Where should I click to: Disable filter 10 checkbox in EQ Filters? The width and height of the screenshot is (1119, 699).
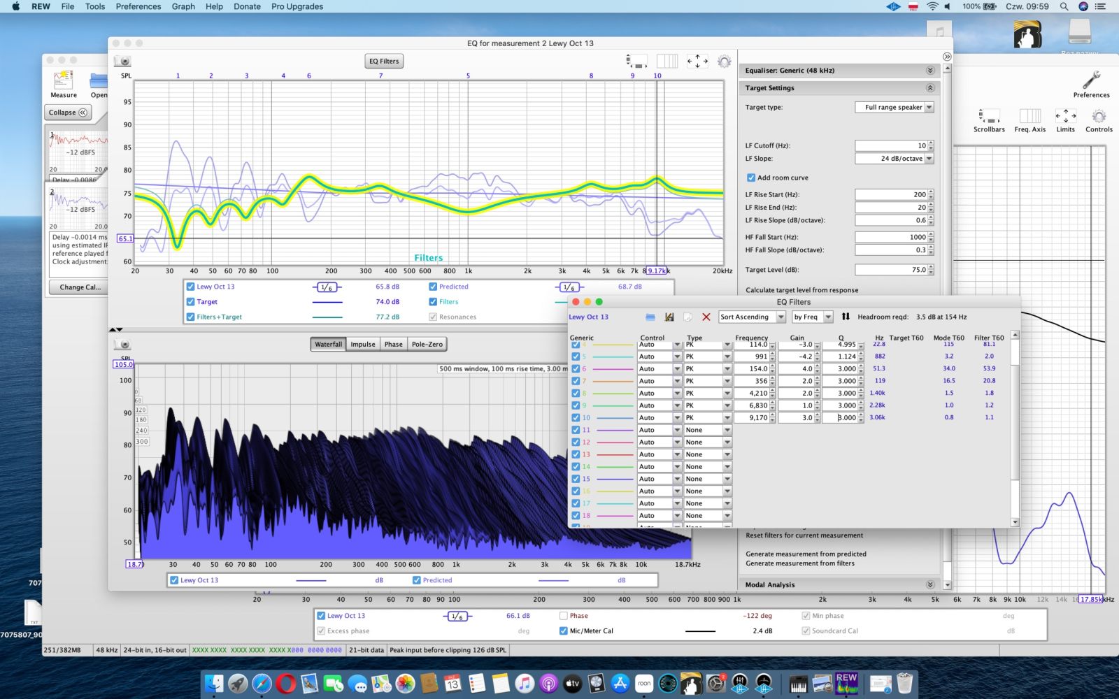576,417
